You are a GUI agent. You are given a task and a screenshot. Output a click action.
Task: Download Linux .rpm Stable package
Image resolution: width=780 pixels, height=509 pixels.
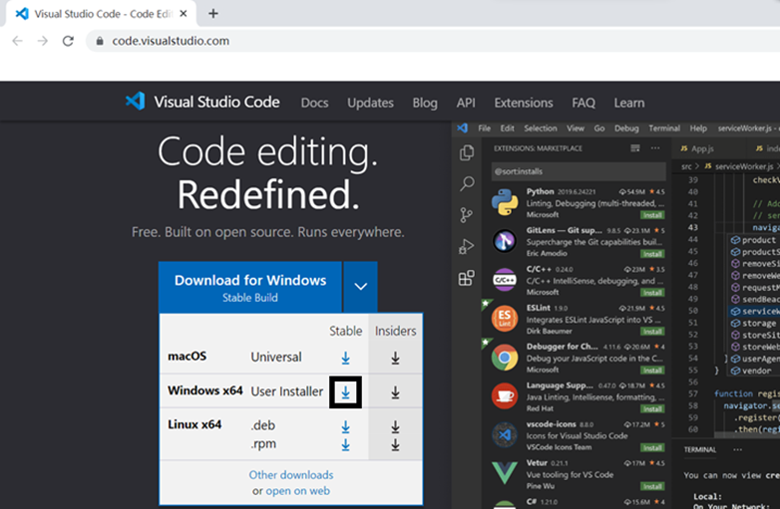(x=345, y=445)
